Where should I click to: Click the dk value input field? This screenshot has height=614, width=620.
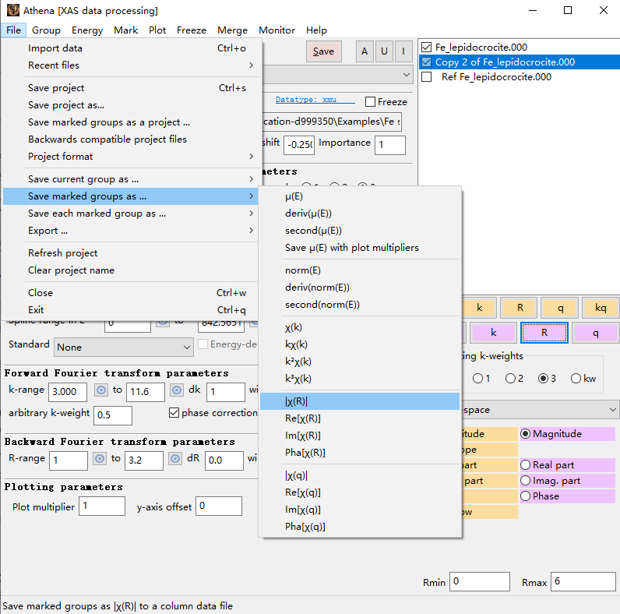(226, 392)
